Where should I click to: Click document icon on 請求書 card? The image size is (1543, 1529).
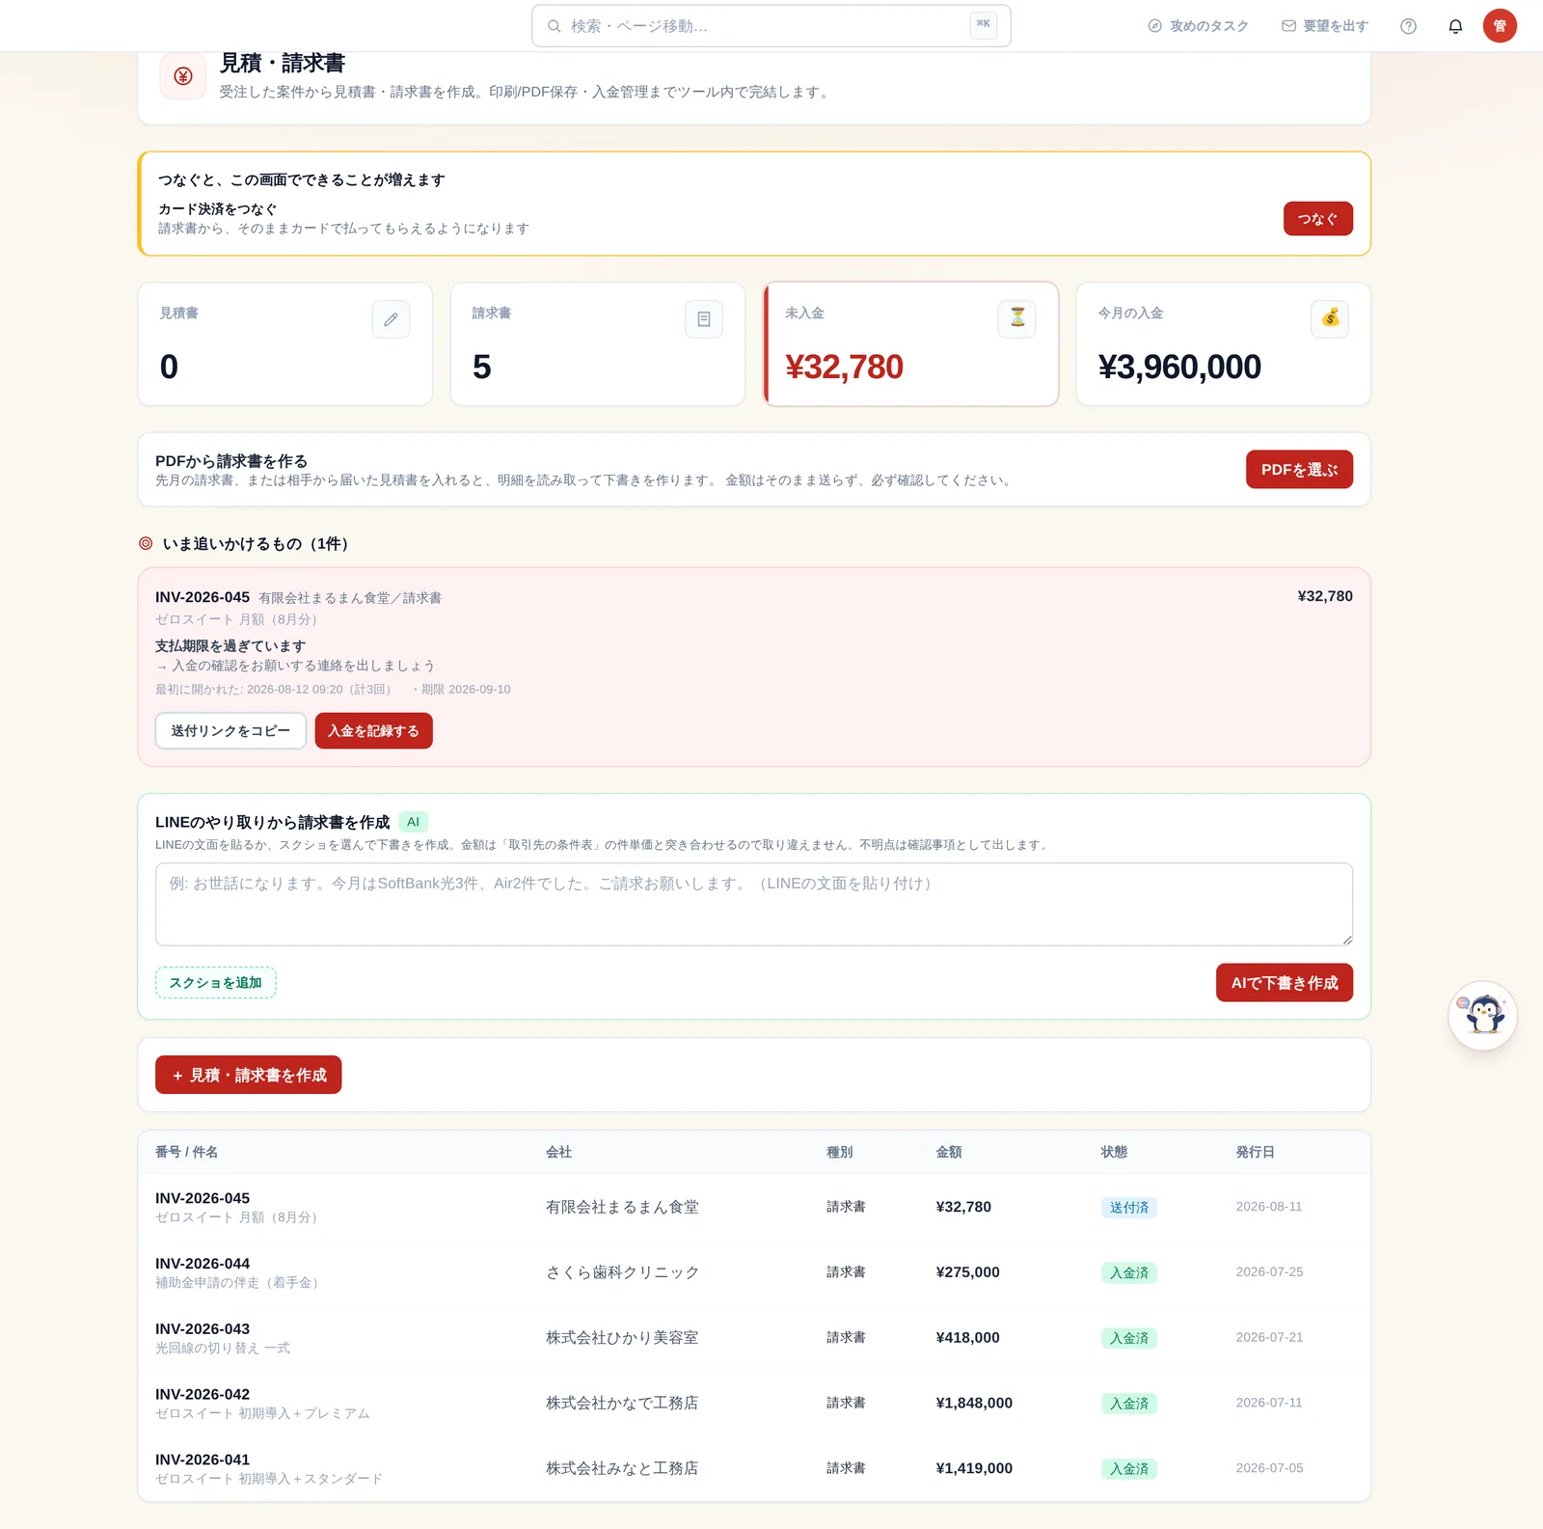(x=704, y=319)
